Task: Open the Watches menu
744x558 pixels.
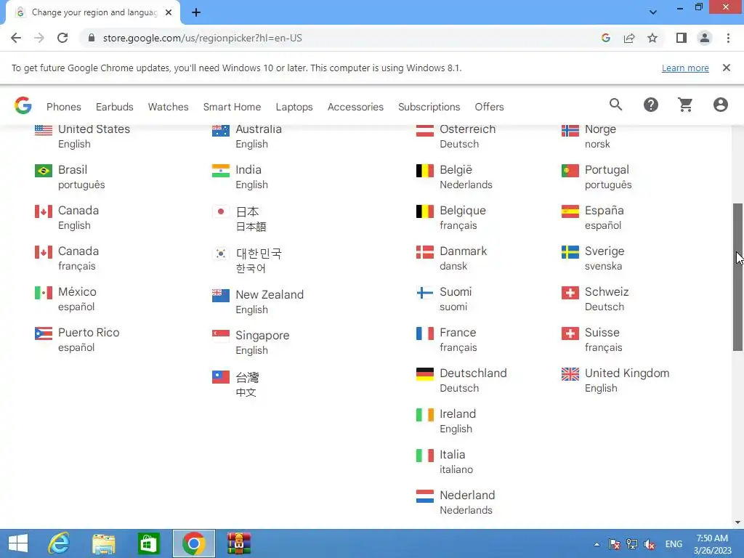Action: [168, 107]
